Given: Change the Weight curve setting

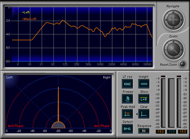Looking at the screenshot, I should click(x=144, y=84).
